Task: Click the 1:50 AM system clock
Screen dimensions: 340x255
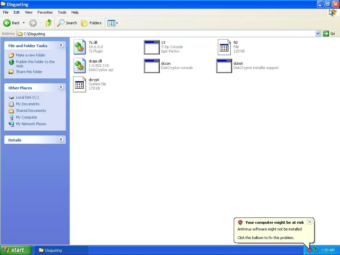Action: point(328,250)
